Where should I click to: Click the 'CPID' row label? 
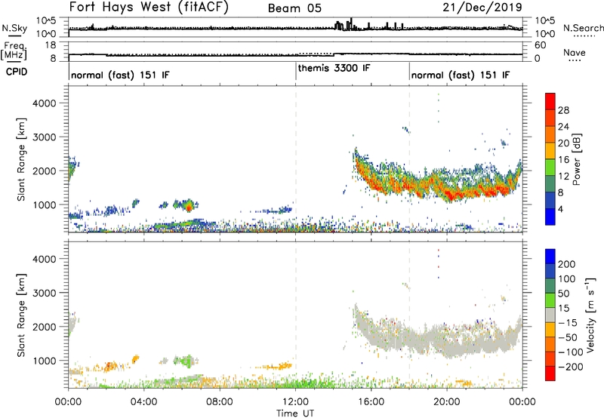click(x=17, y=72)
